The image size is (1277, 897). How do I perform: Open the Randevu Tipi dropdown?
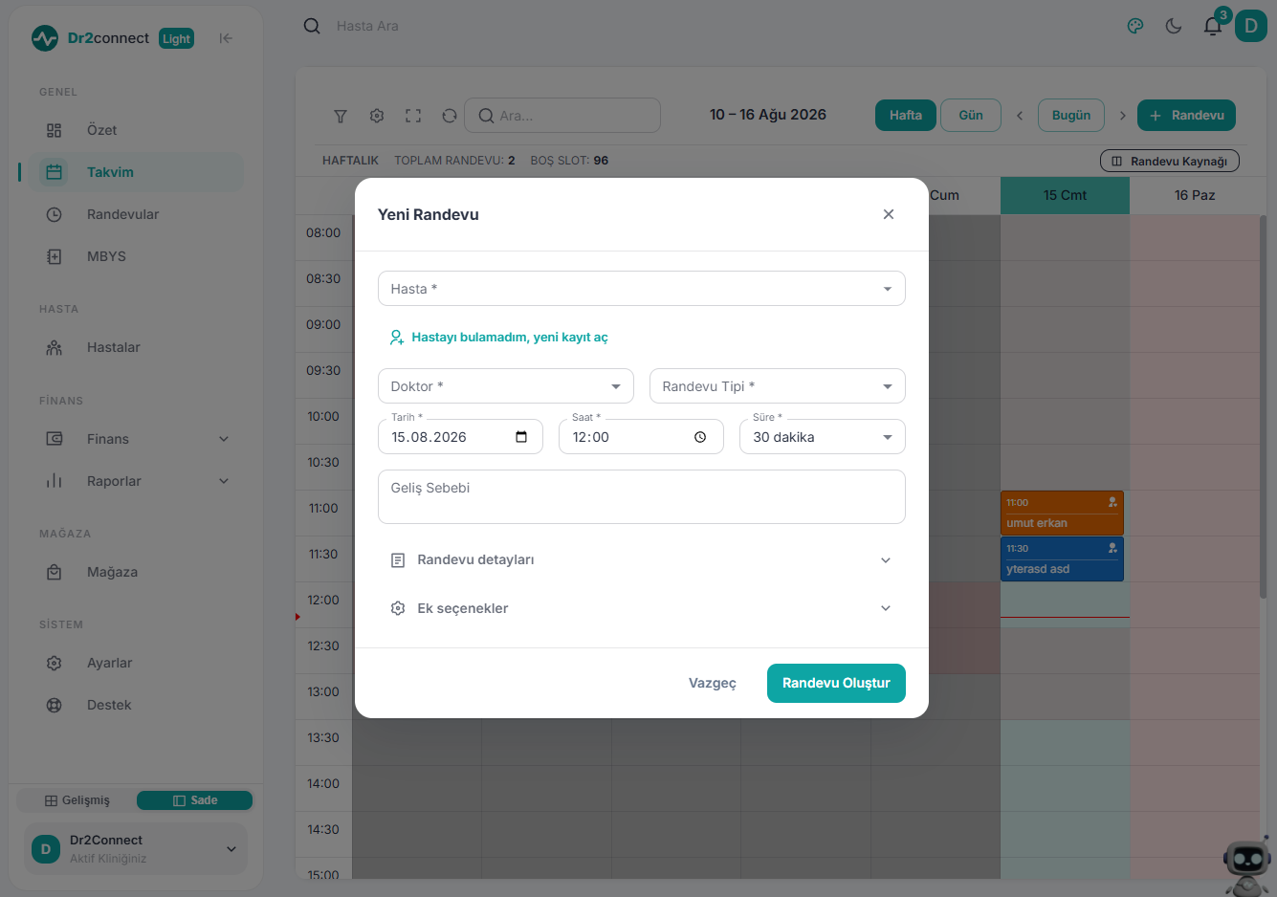pyautogui.click(x=778, y=386)
